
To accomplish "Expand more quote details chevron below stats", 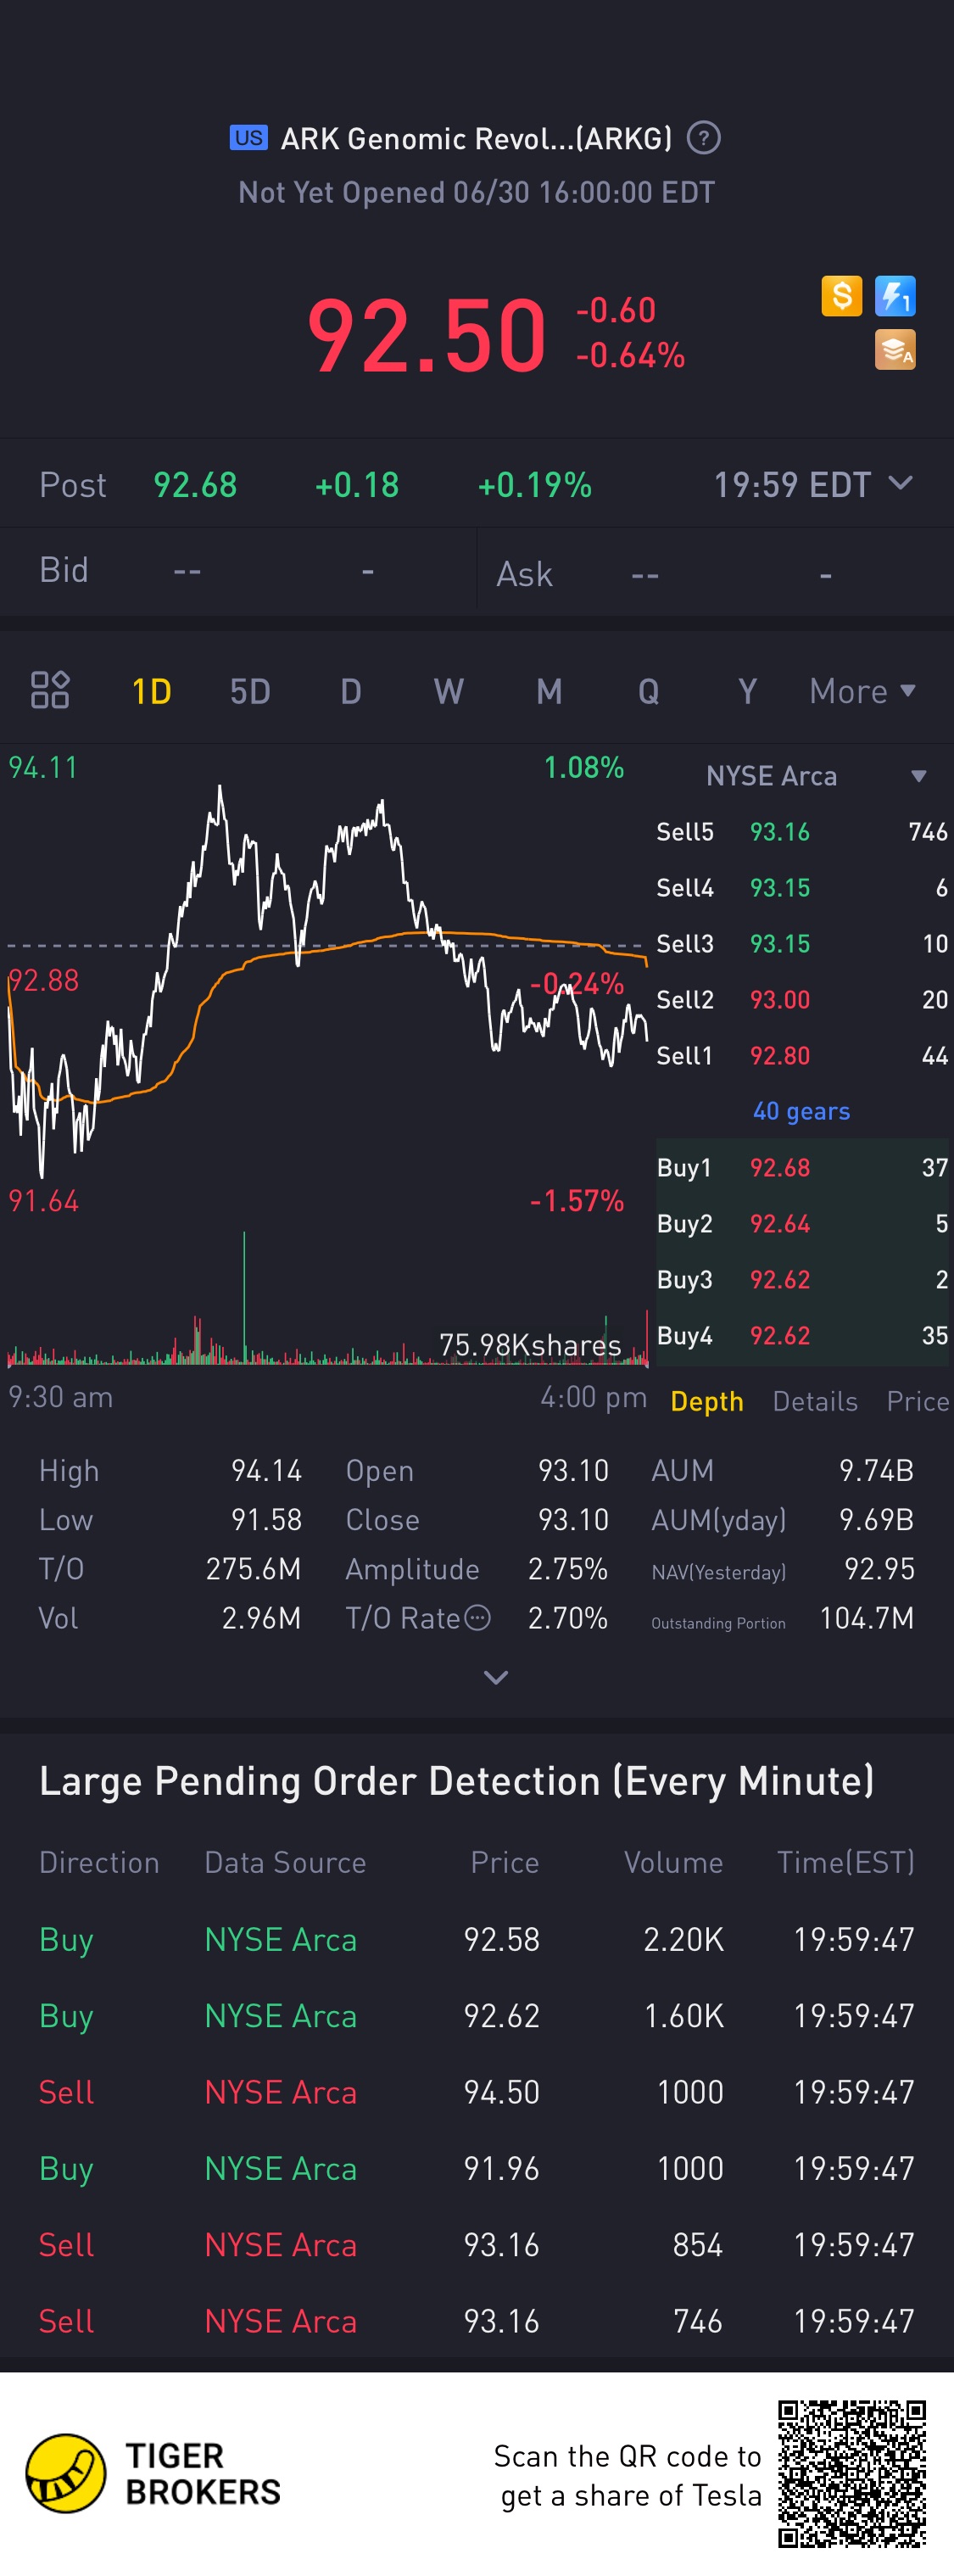I will 496,1677.
